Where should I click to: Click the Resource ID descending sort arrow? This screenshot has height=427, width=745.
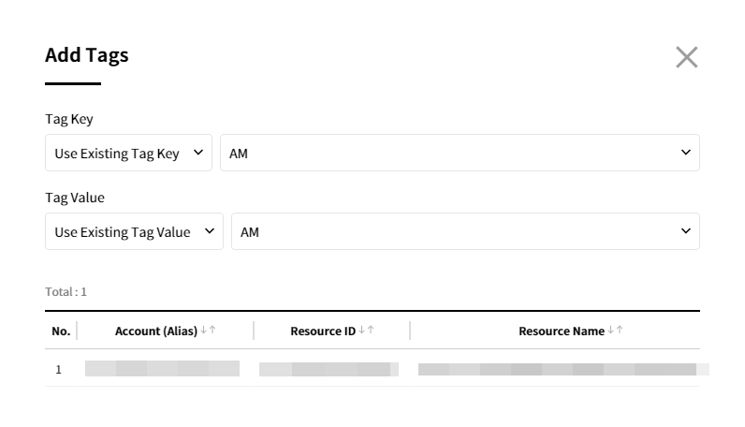point(362,331)
